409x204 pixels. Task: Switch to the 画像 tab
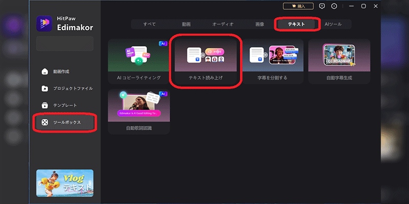tap(260, 24)
